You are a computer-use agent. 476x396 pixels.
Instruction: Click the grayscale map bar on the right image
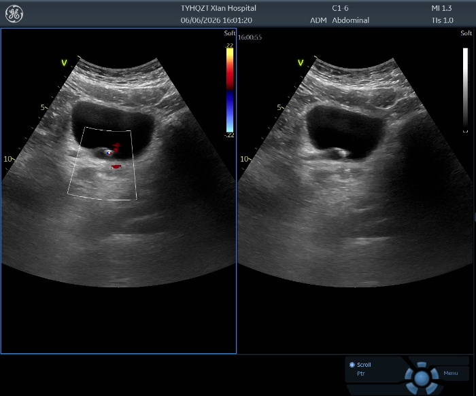(465, 88)
